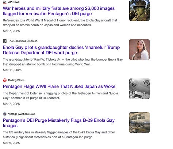Open The Columbus Dispatch source label
173x149 pixels.
pos(23,41)
